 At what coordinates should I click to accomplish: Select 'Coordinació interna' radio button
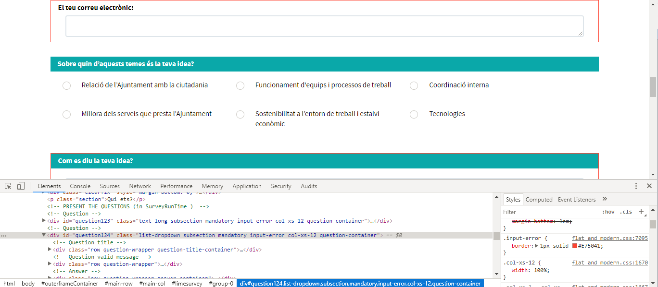(x=414, y=85)
